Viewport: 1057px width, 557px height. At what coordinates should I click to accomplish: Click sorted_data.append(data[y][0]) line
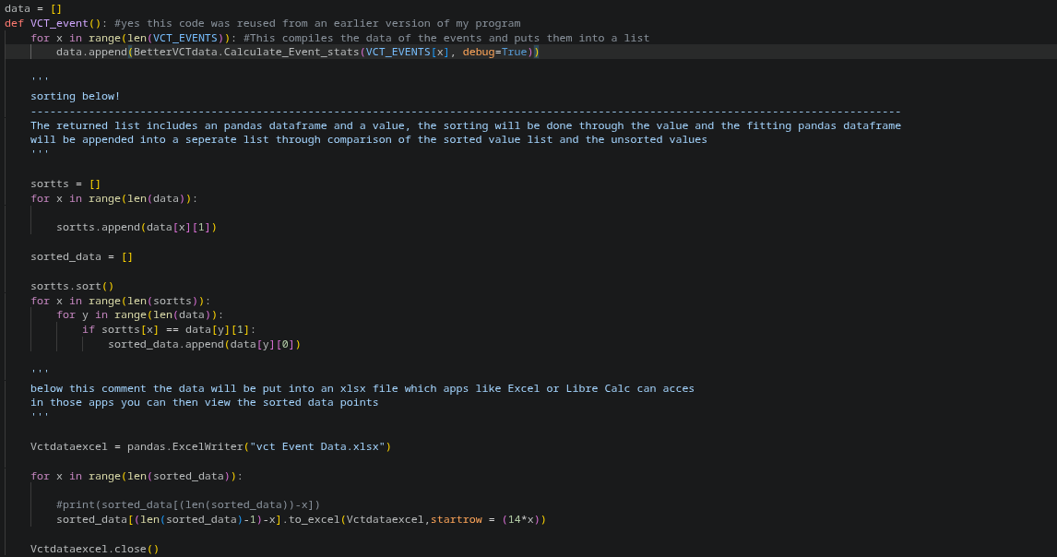[204, 345]
